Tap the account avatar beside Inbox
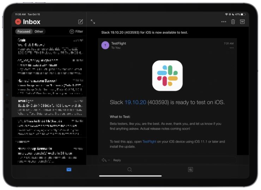The image size is (261, 190). click(x=18, y=22)
